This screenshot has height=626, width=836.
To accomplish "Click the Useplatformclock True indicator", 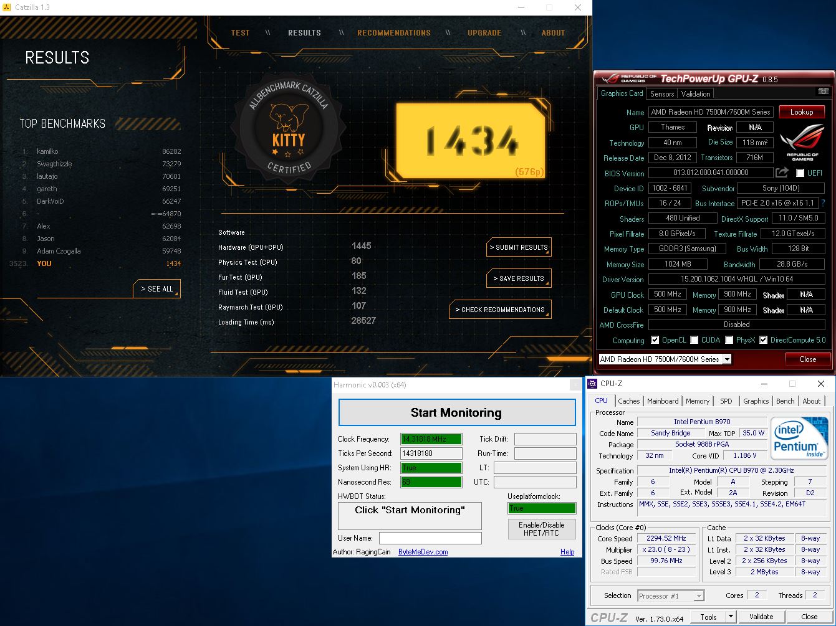I will pos(542,508).
